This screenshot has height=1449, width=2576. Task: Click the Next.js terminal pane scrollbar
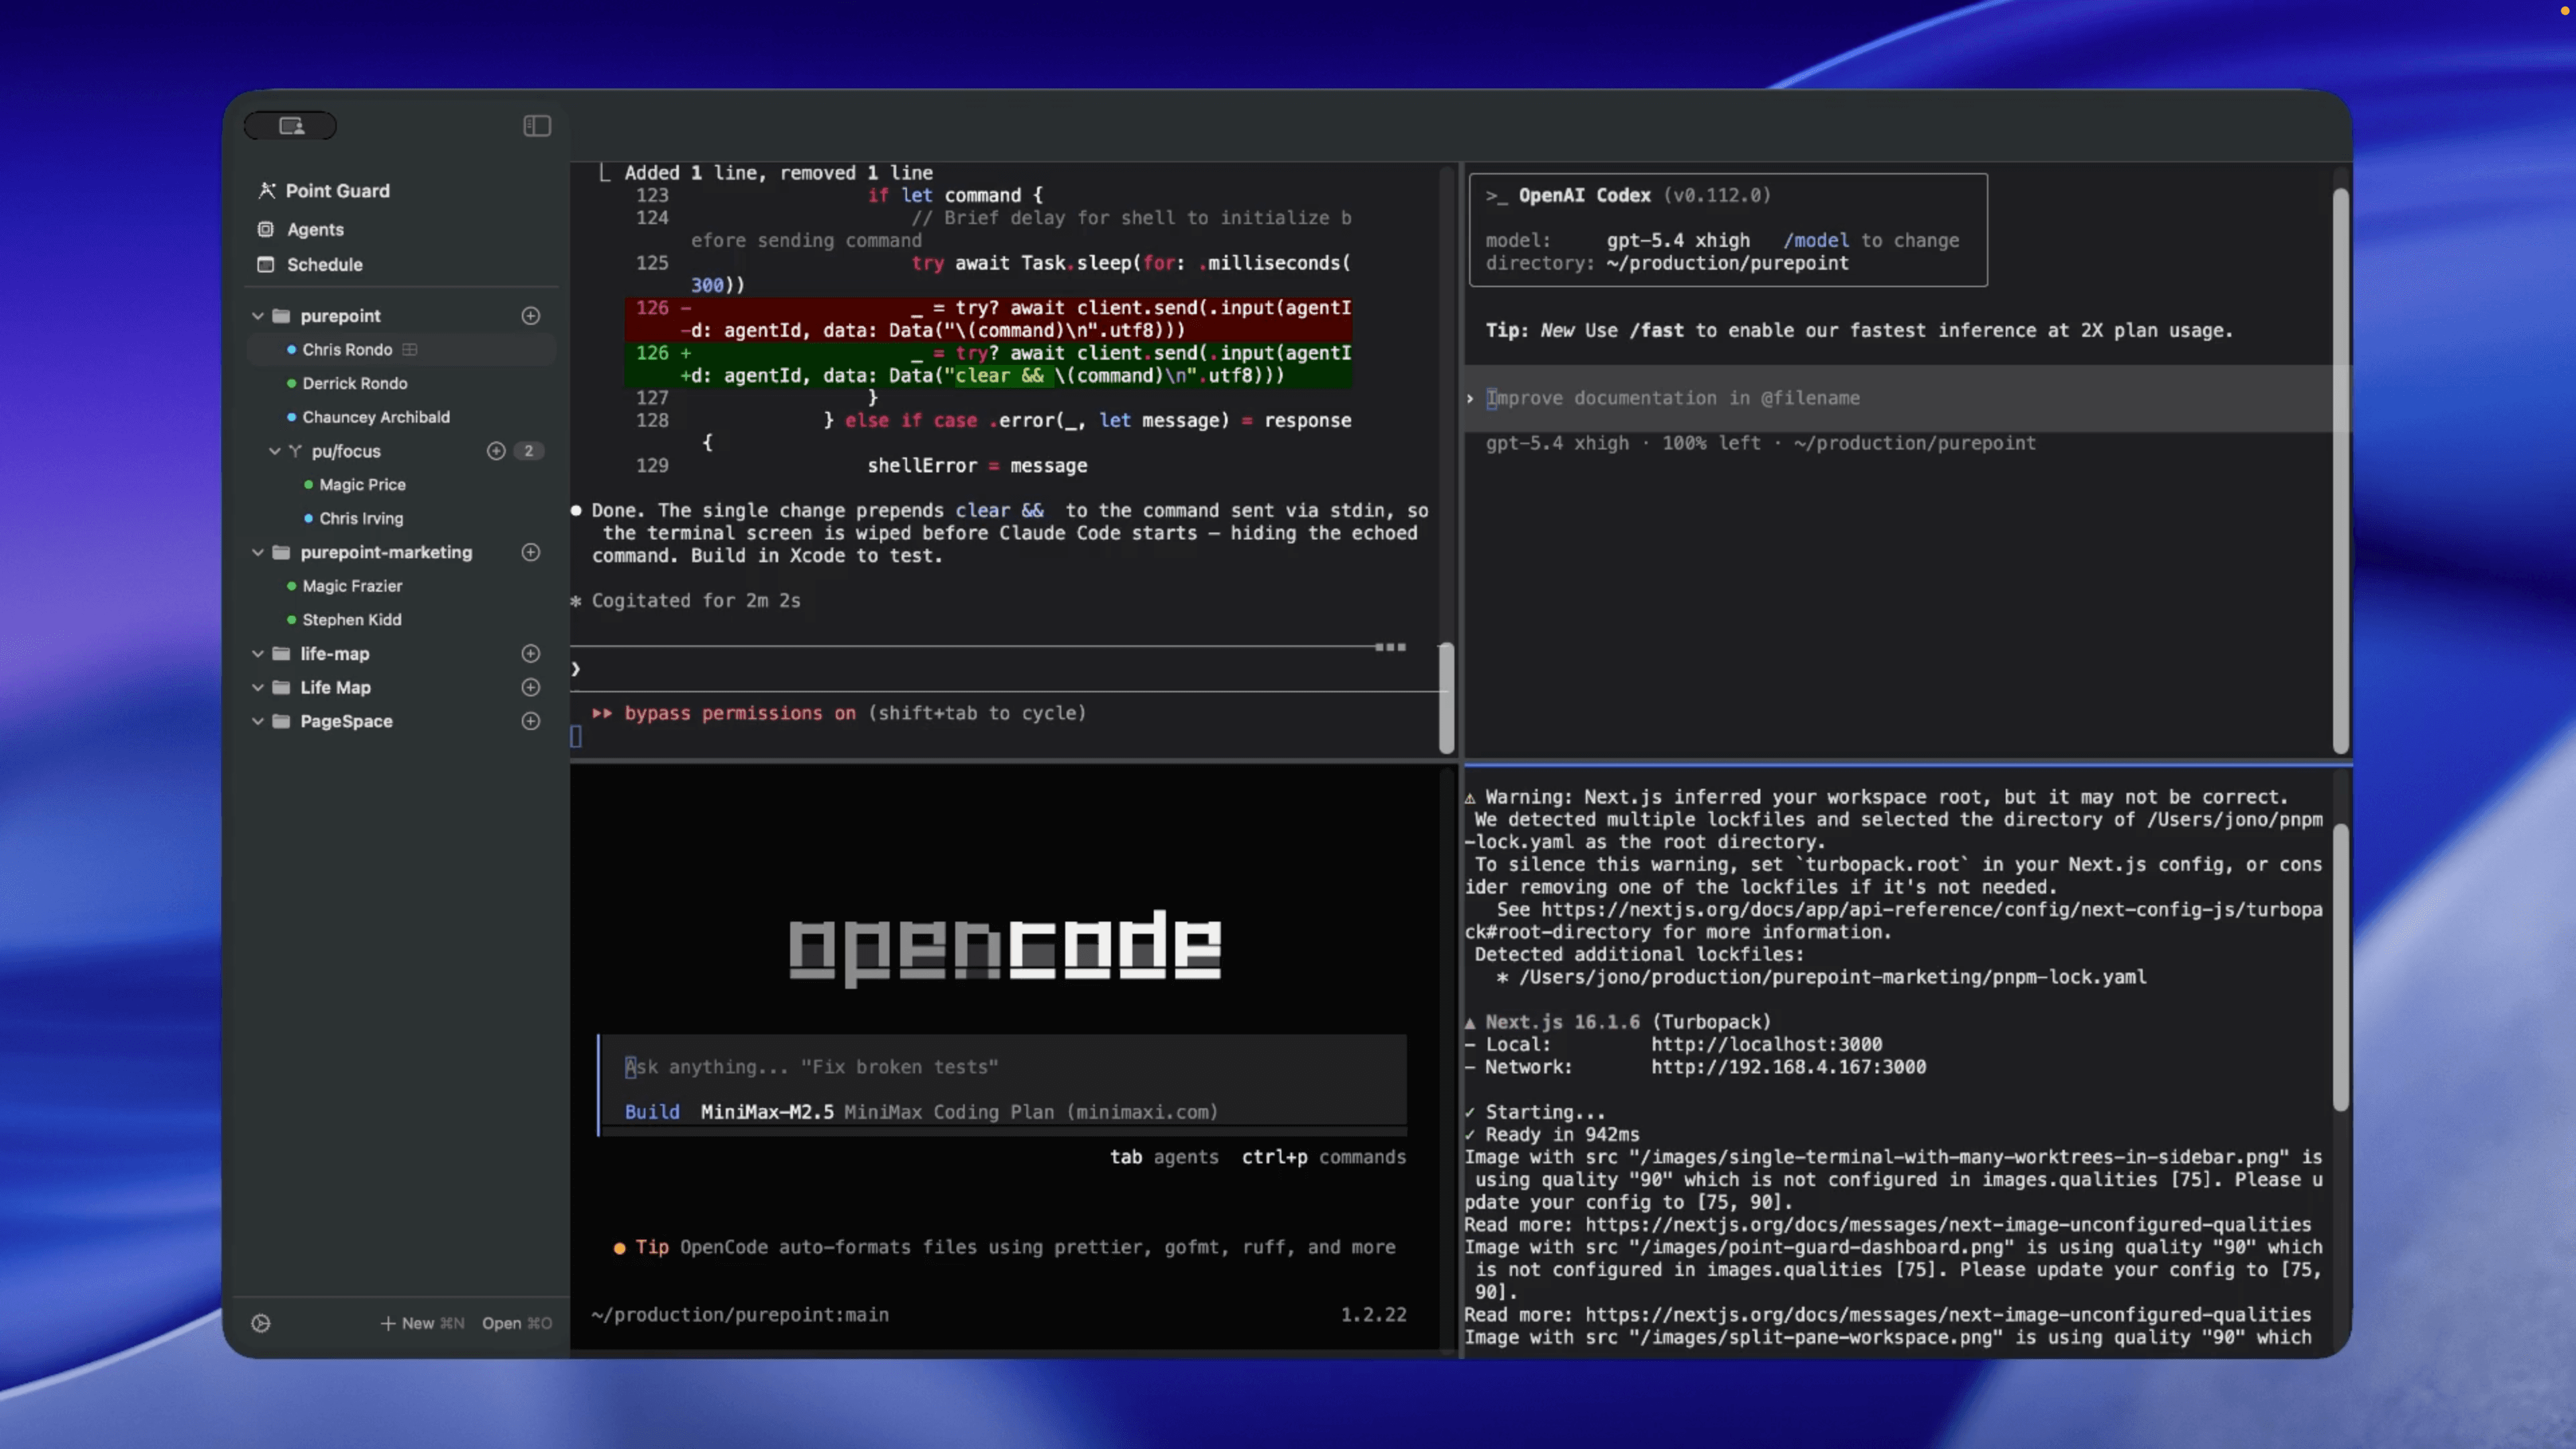point(2340,968)
